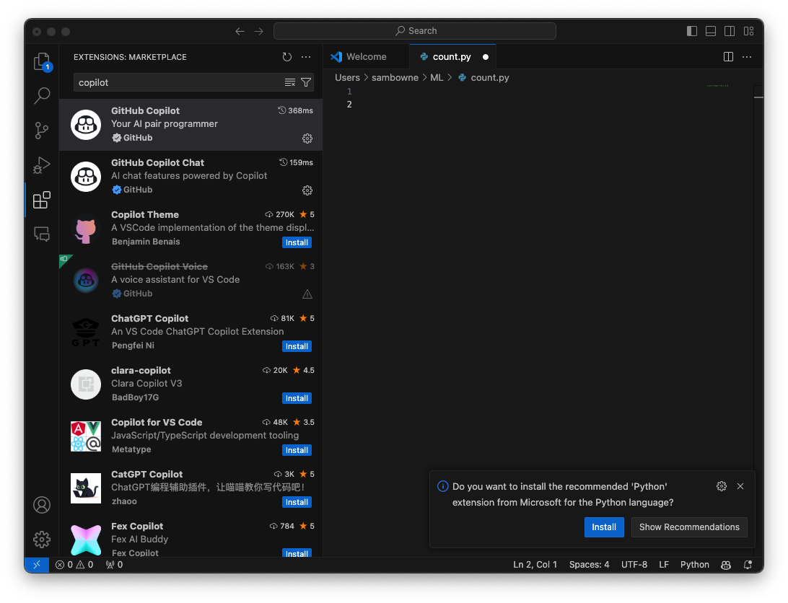Go back with the navigation arrow
Screen dimensions: 788x603
pos(240,31)
